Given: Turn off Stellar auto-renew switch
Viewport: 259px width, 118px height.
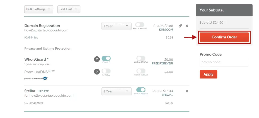Looking at the screenshot, I should [x=141, y=90].
